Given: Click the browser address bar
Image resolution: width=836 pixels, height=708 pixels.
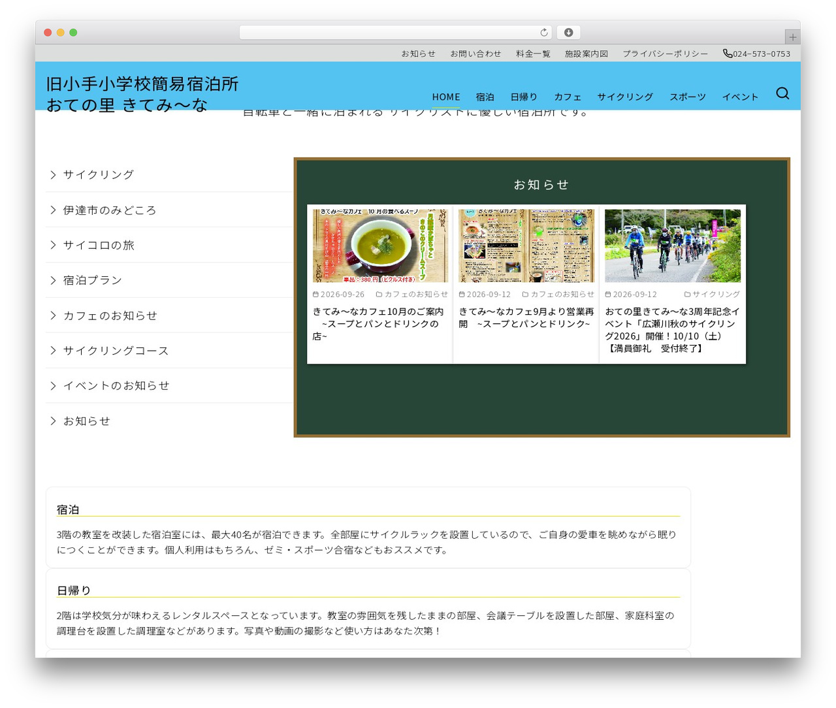Looking at the screenshot, I should pyautogui.click(x=395, y=33).
